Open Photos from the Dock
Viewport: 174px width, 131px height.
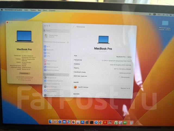73,122
